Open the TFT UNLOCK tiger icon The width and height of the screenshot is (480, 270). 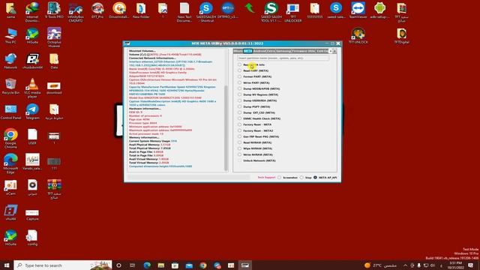coord(358,35)
